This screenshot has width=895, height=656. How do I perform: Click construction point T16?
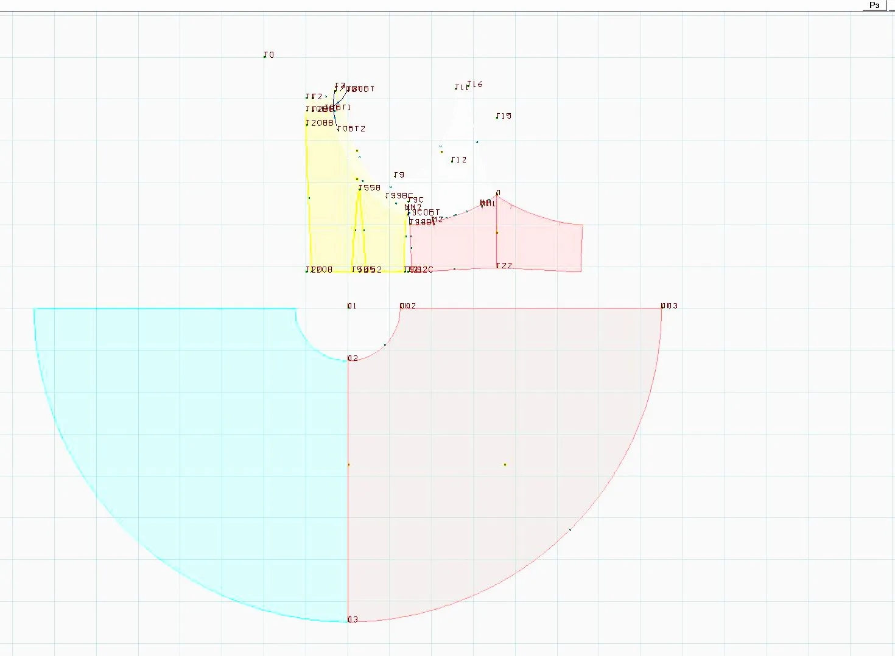point(474,84)
